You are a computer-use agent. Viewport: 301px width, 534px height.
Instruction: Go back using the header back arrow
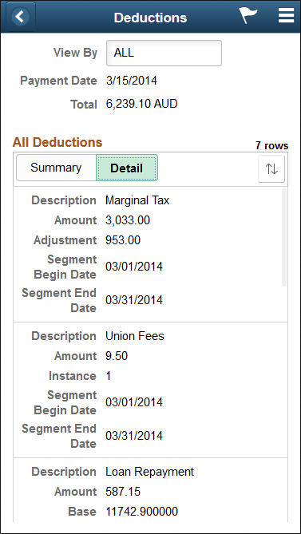[x=21, y=17]
